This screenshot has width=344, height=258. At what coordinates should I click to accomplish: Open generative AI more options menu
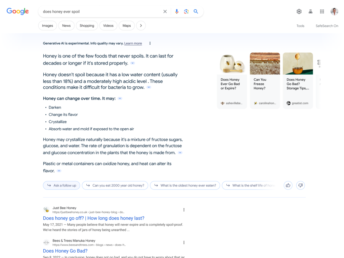150,43
